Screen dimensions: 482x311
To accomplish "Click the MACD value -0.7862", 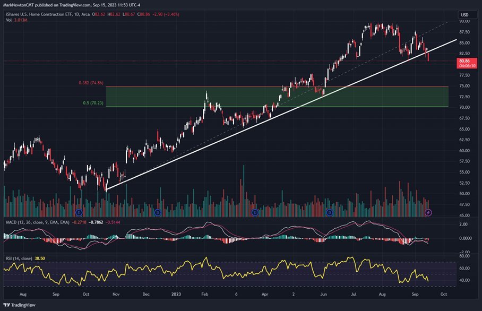I will (96, 222).
